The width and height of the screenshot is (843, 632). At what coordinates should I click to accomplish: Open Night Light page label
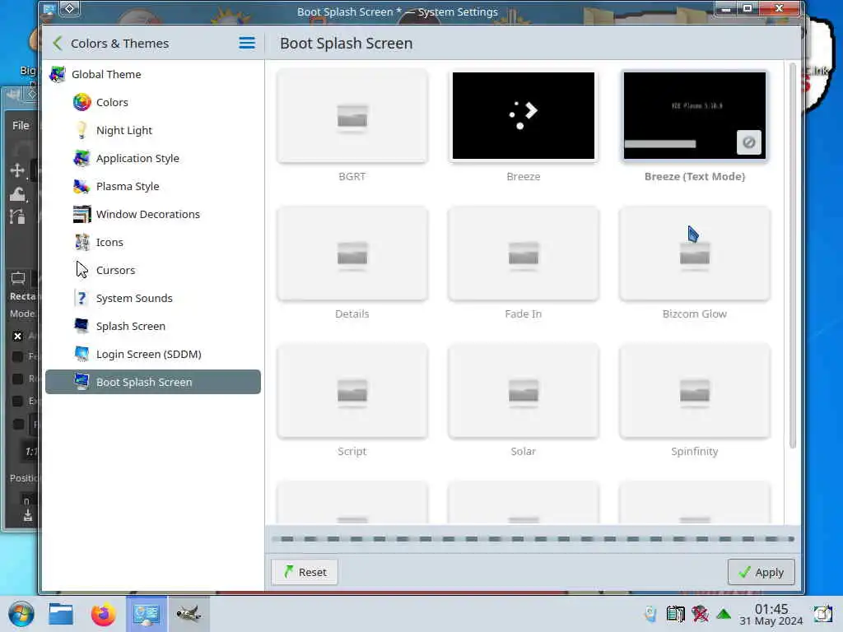point(124,130)
